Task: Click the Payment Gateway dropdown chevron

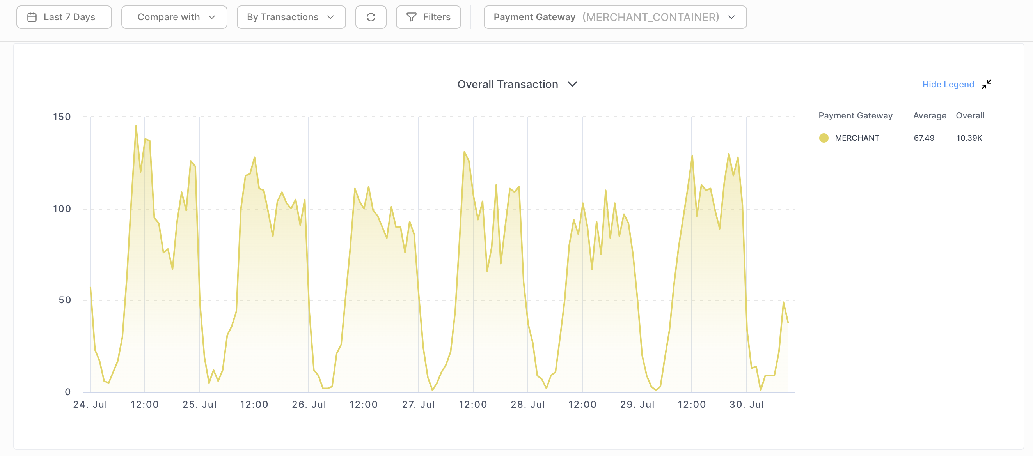Action: click(731, 17)
